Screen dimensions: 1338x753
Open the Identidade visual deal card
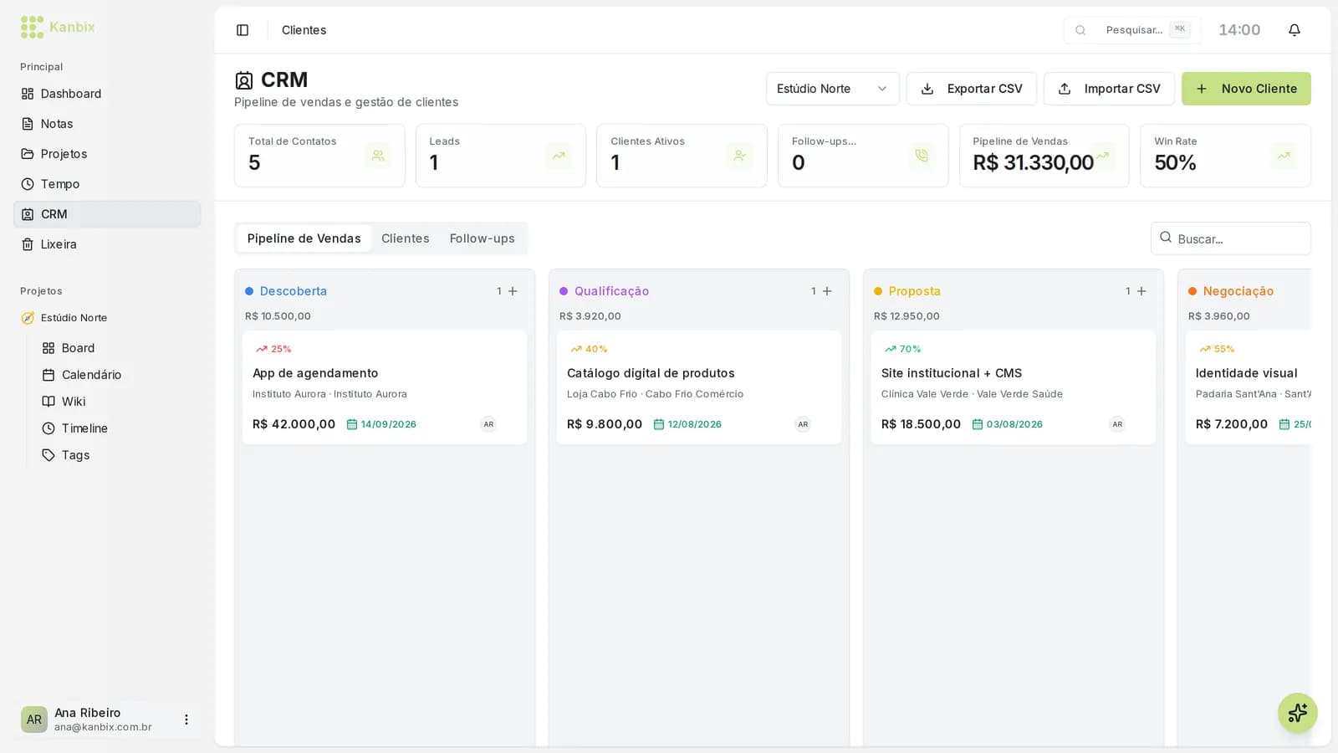1249,387
